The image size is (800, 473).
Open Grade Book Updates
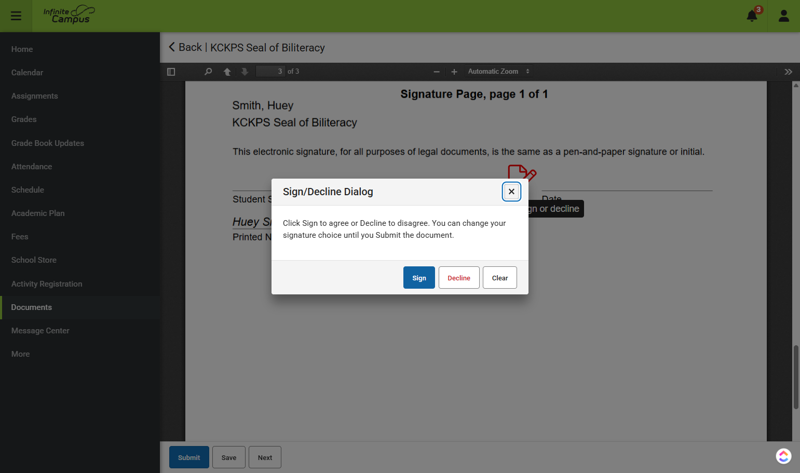(80, 143)
